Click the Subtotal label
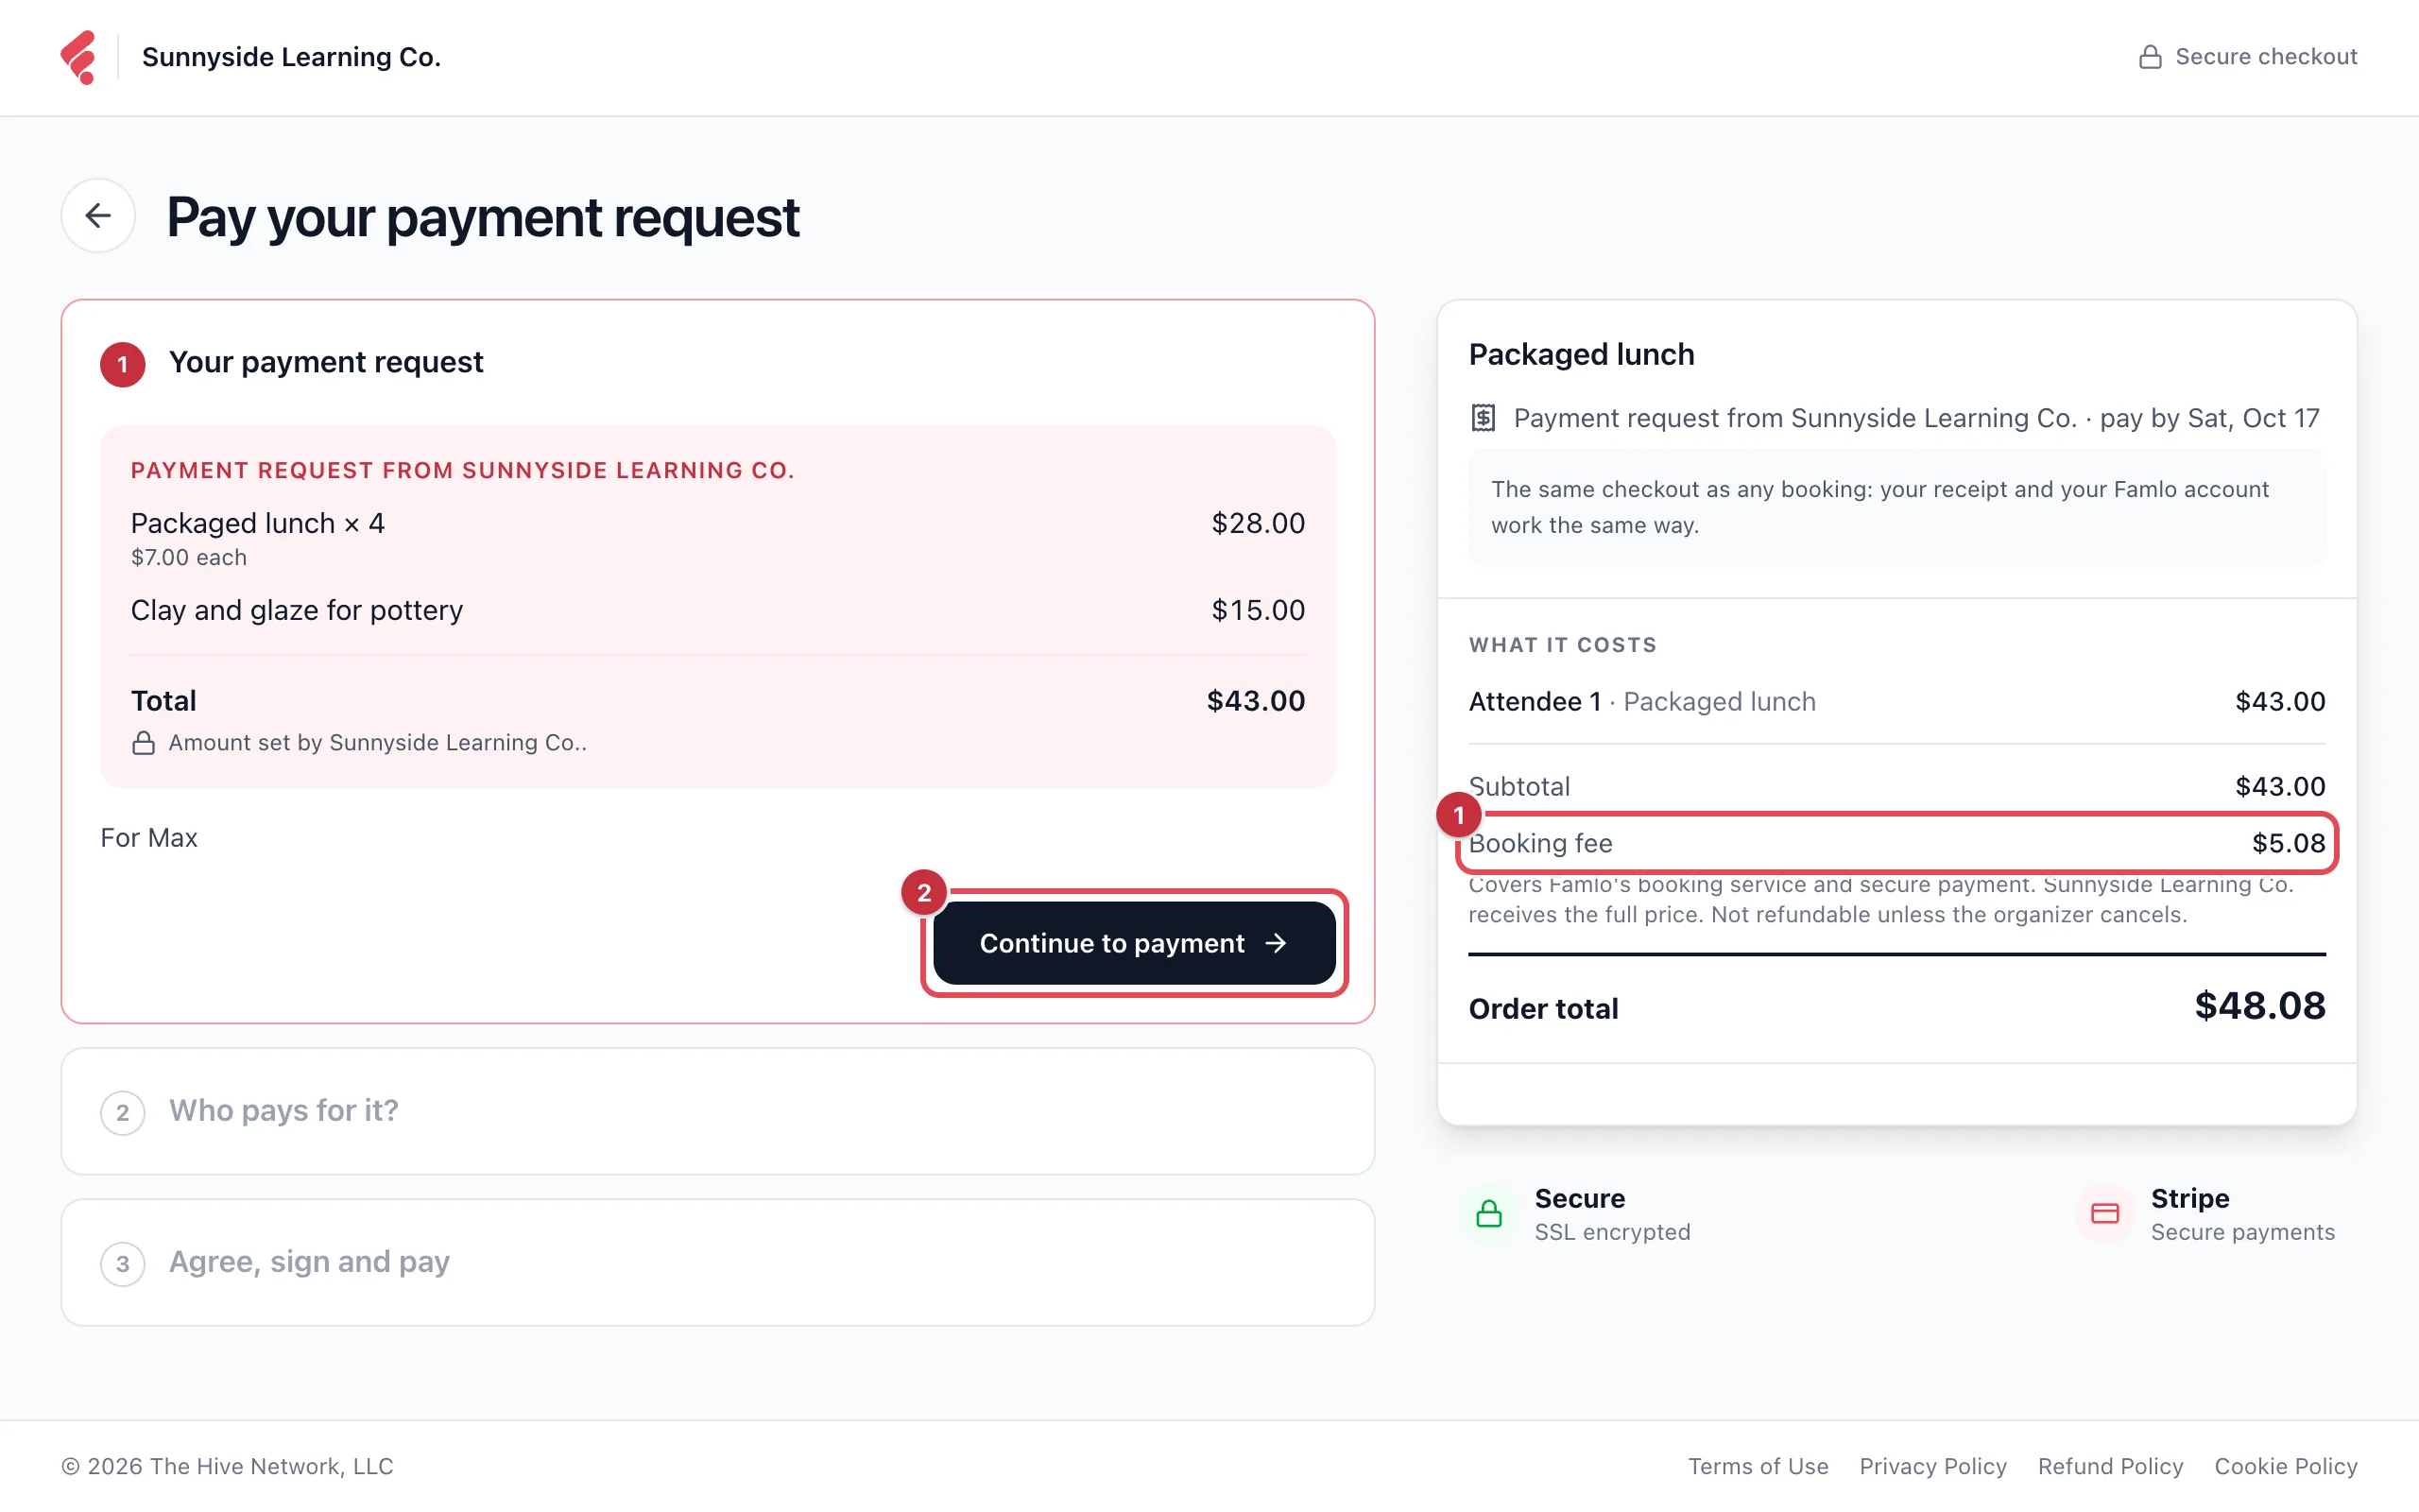The height and width of the screenshot is (1512, 2419). (1519, 786)
